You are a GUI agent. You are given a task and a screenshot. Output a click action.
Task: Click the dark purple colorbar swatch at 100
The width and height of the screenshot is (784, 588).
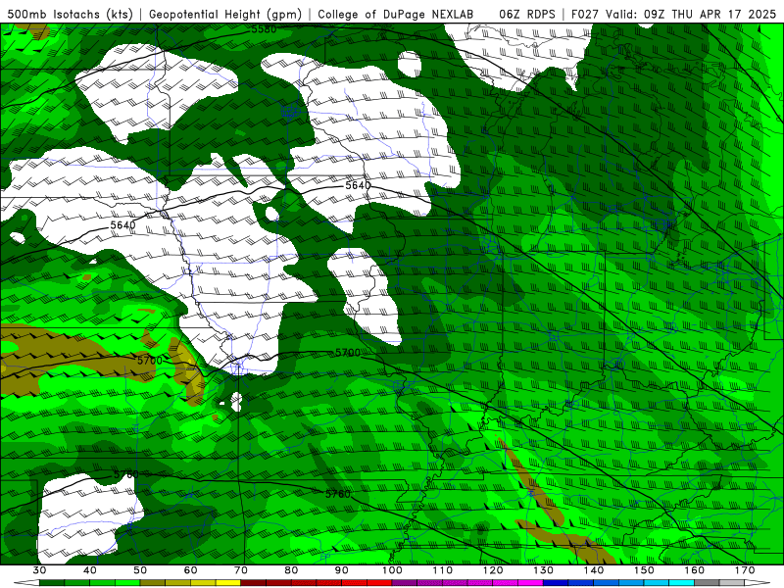click(405, 583)
